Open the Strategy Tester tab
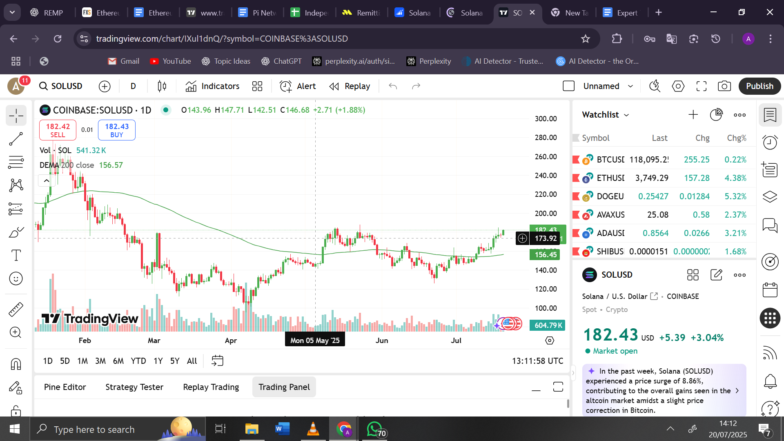Viewport: 784px width, 441px height. [x=134, y=387]
